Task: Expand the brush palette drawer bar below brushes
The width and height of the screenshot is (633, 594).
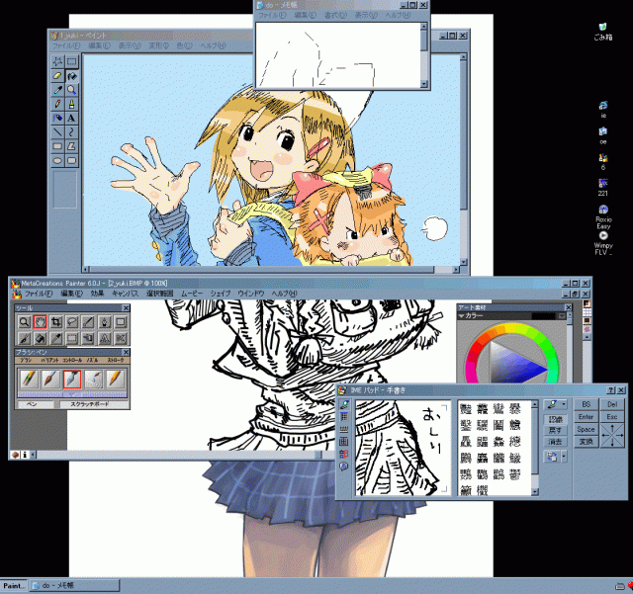Action: [69, 395]
